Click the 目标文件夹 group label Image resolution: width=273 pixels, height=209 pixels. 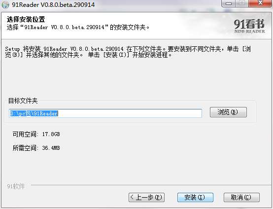tap(23, 101)
